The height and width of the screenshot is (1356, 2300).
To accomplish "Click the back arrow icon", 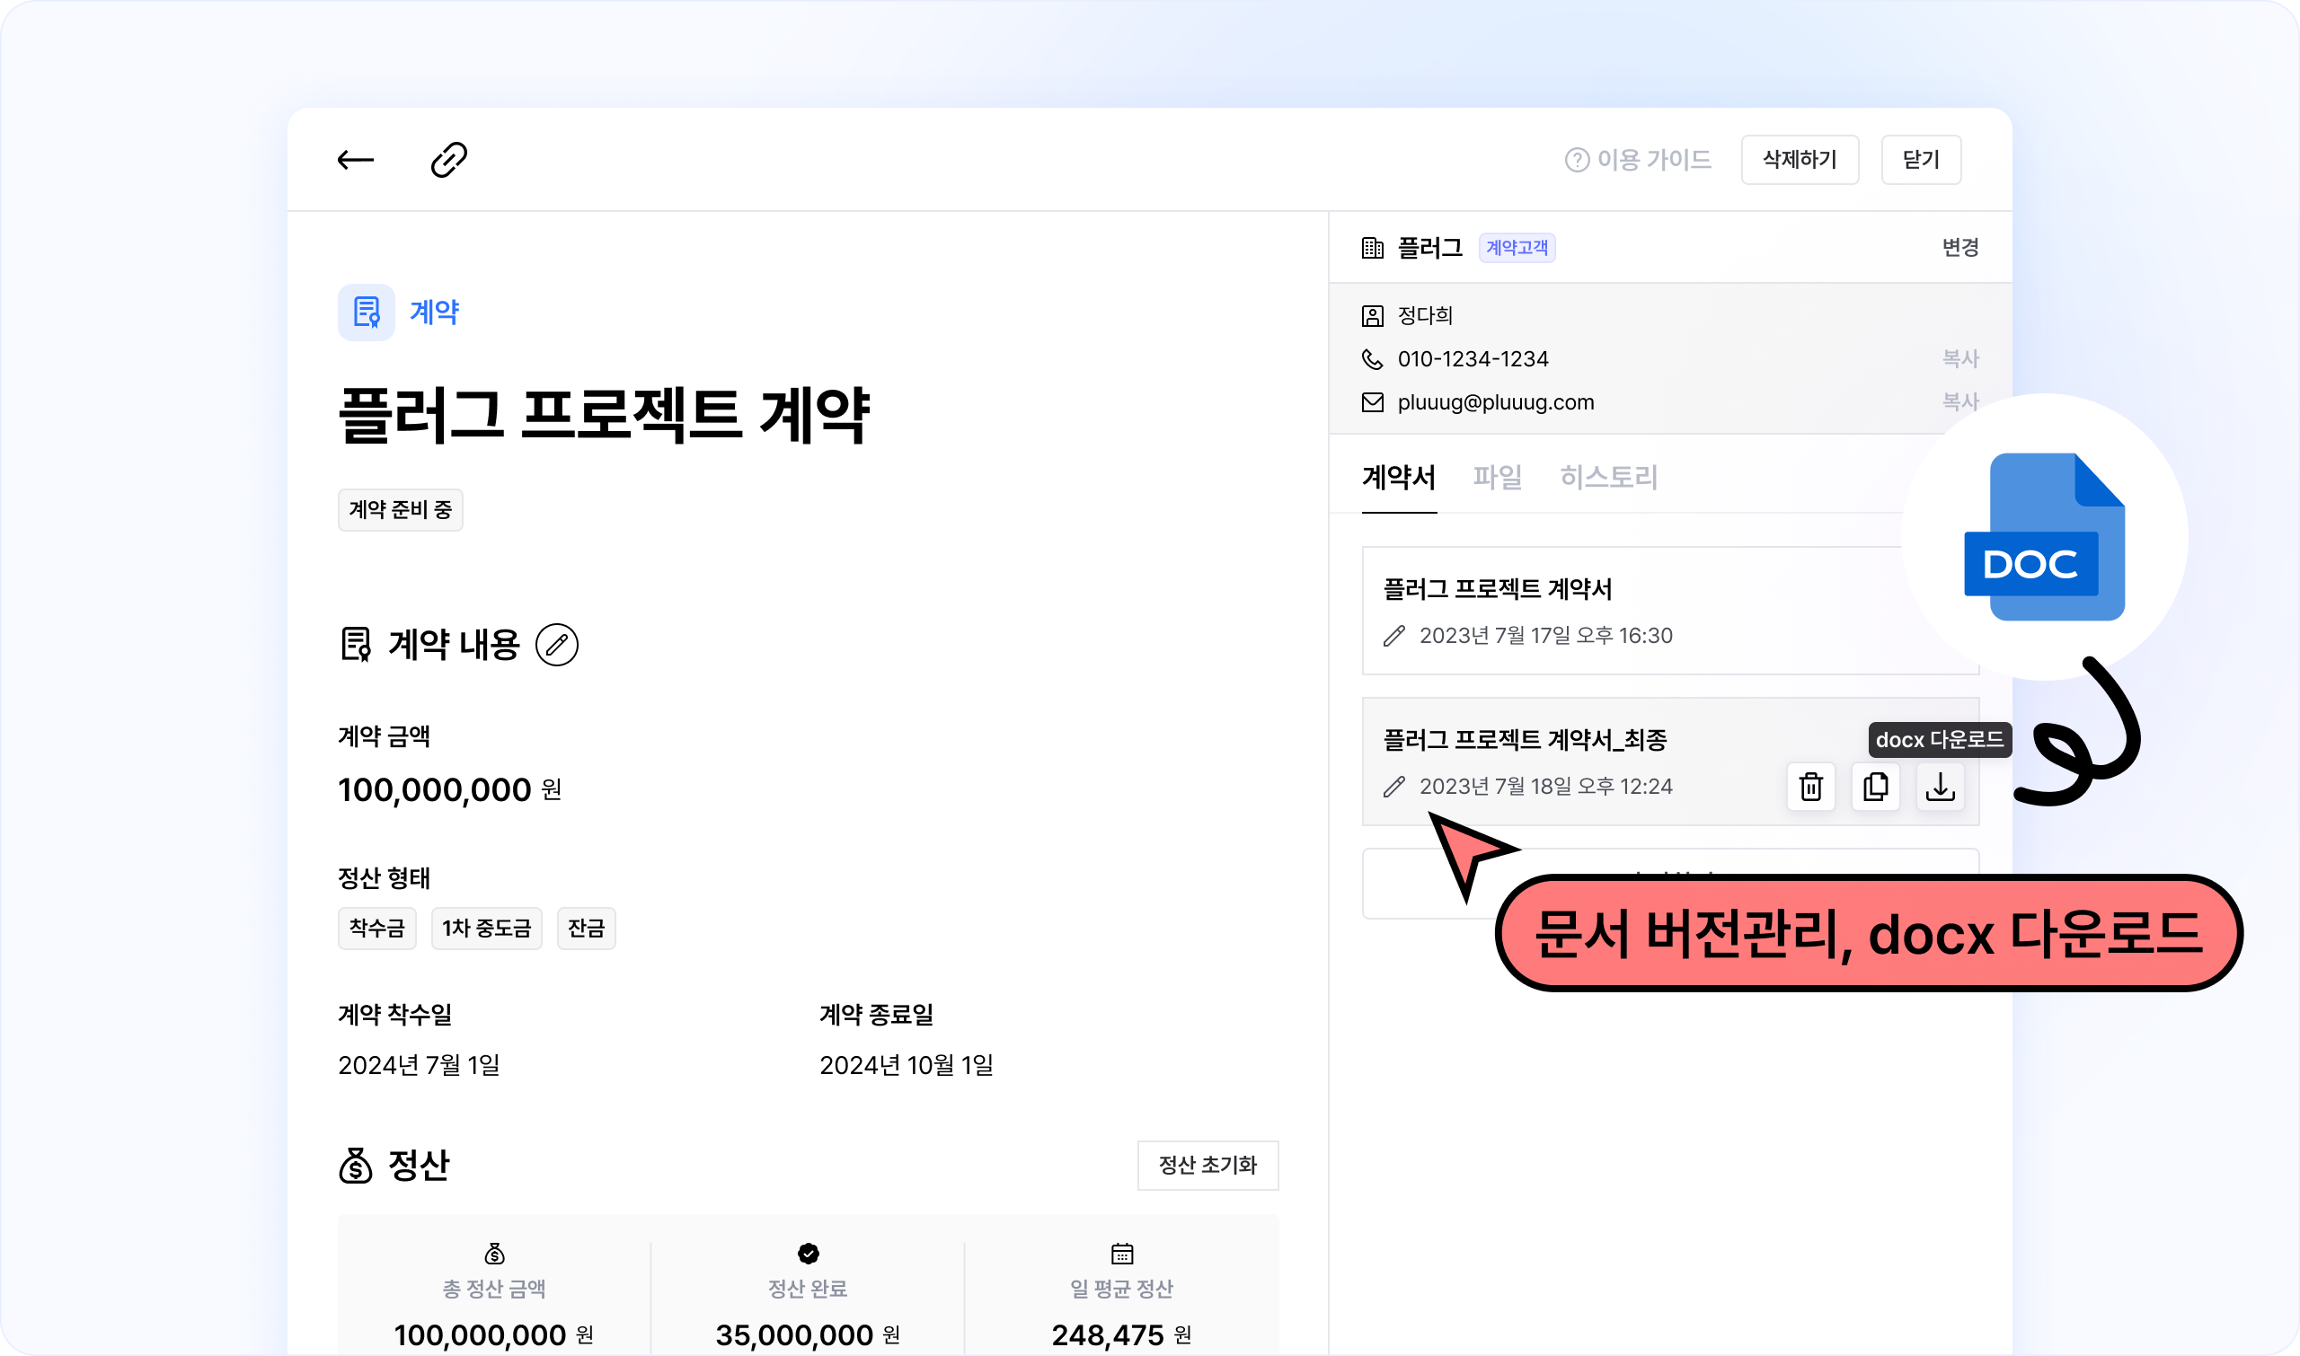I will click(x=355, y=160).
